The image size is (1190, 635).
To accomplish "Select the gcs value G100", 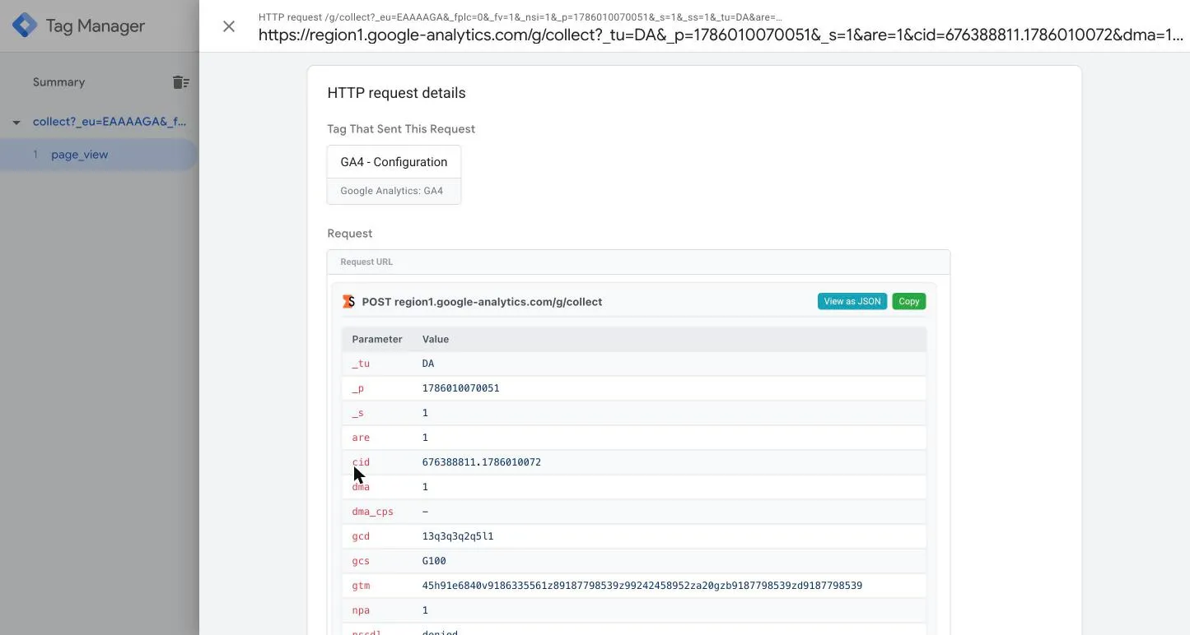I will pyautogui.click(x=434, y=561).
